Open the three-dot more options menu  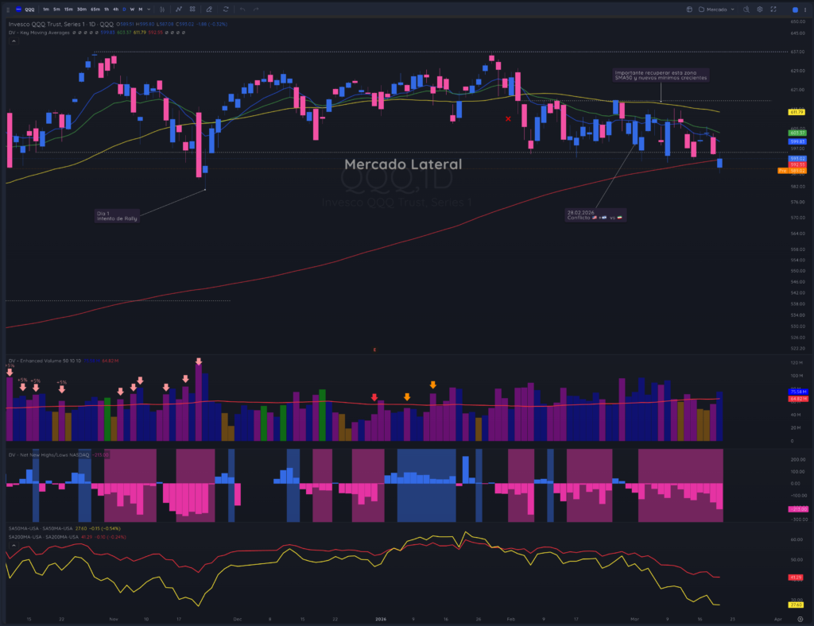coord(805,10)
